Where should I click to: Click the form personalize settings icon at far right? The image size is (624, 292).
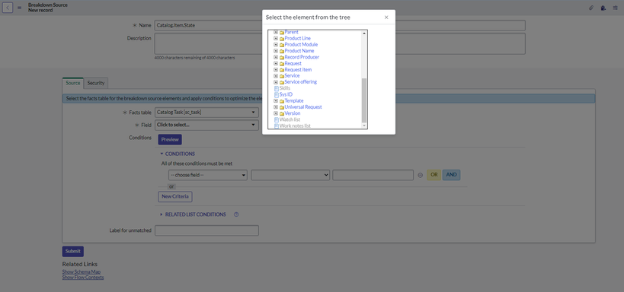point(616,8)
